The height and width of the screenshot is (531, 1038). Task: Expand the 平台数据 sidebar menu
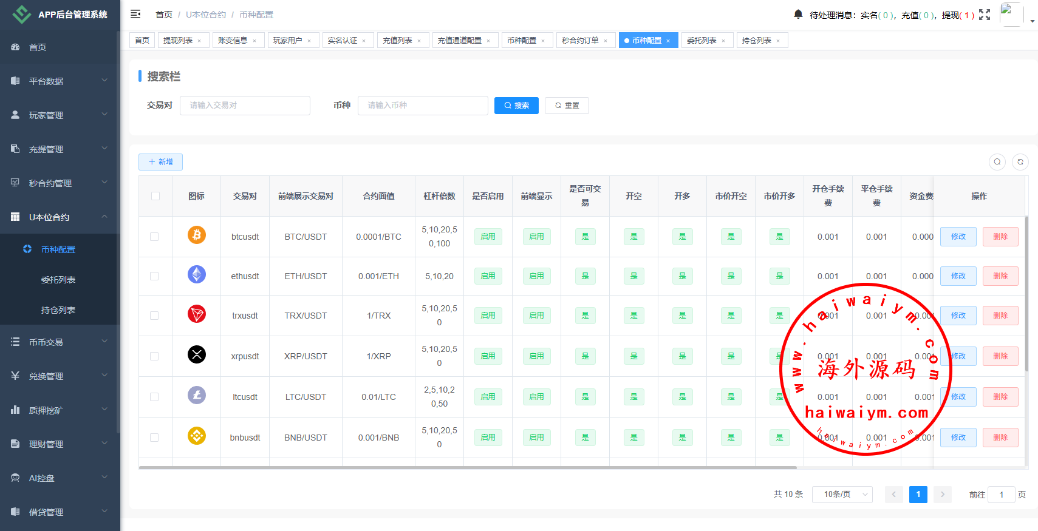pos(60,81)
